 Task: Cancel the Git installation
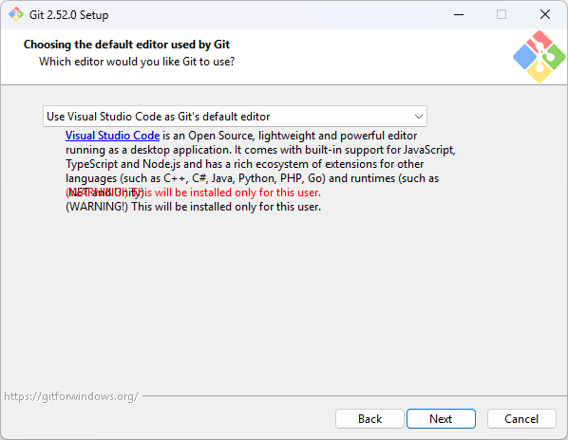coord(521,419)
